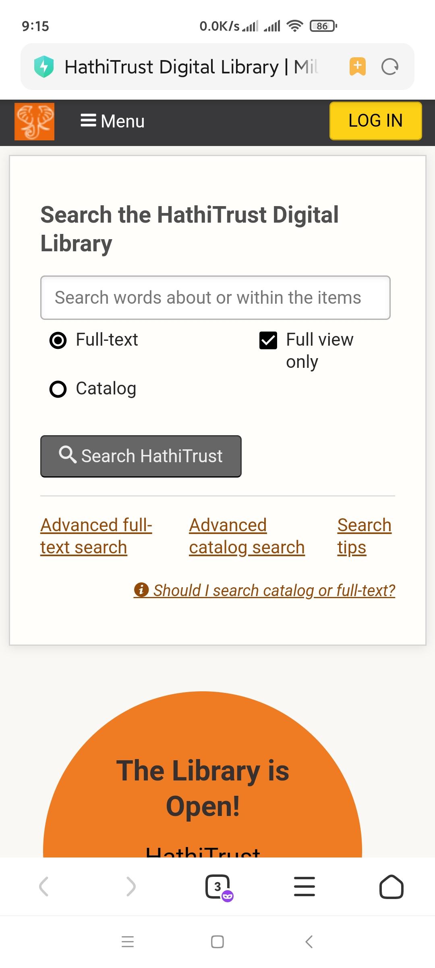Open Advanced catalog search link
Screen dimensions: 435x968
point(246,536)
